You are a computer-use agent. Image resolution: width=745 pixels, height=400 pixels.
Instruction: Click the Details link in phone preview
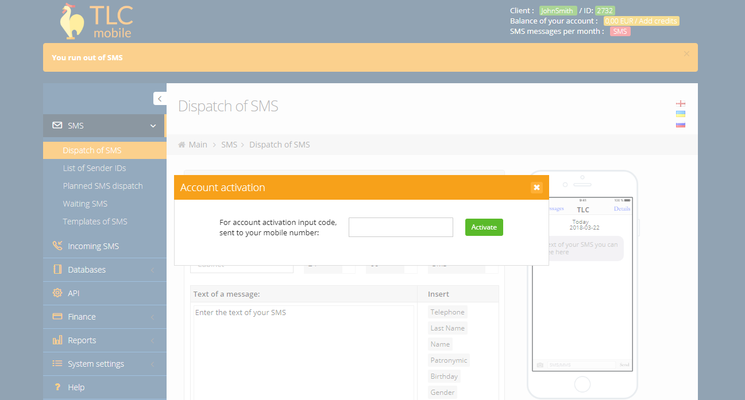point(622,209)
